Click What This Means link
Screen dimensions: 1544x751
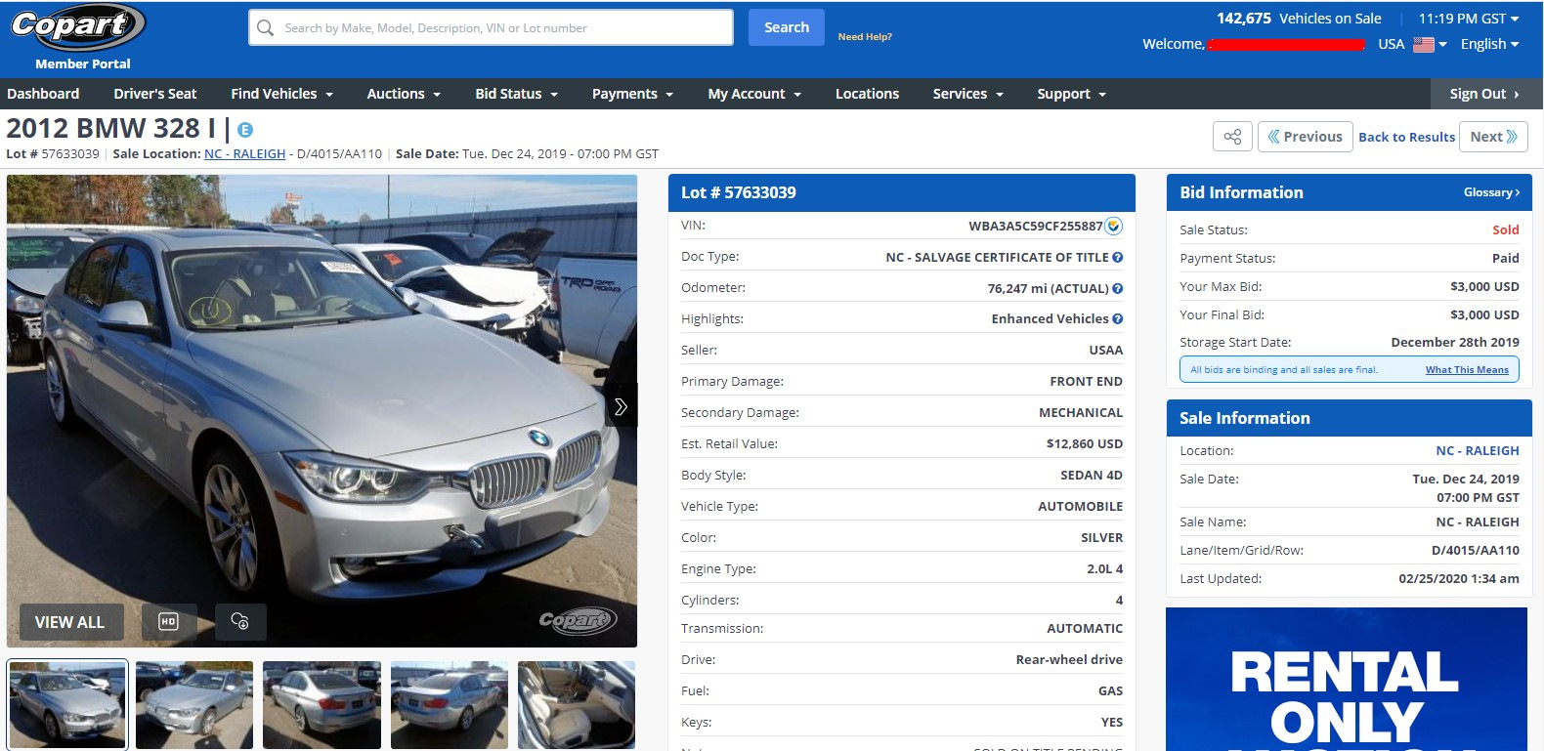point(1467,370)
